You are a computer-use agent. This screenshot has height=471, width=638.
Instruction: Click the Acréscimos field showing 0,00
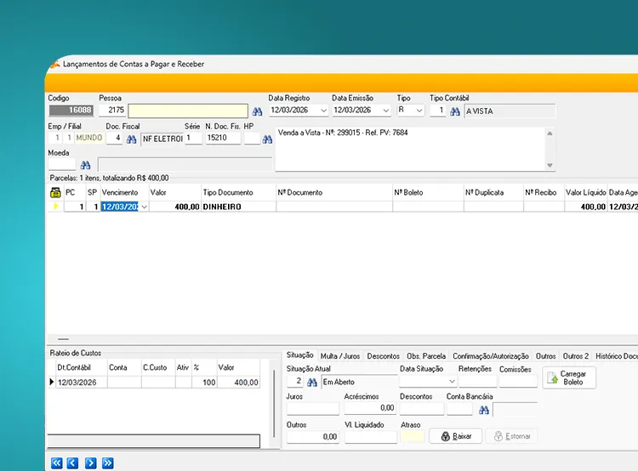(x=370, y=408)
